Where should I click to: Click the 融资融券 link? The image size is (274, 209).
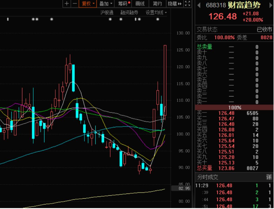tap(129, 12)
